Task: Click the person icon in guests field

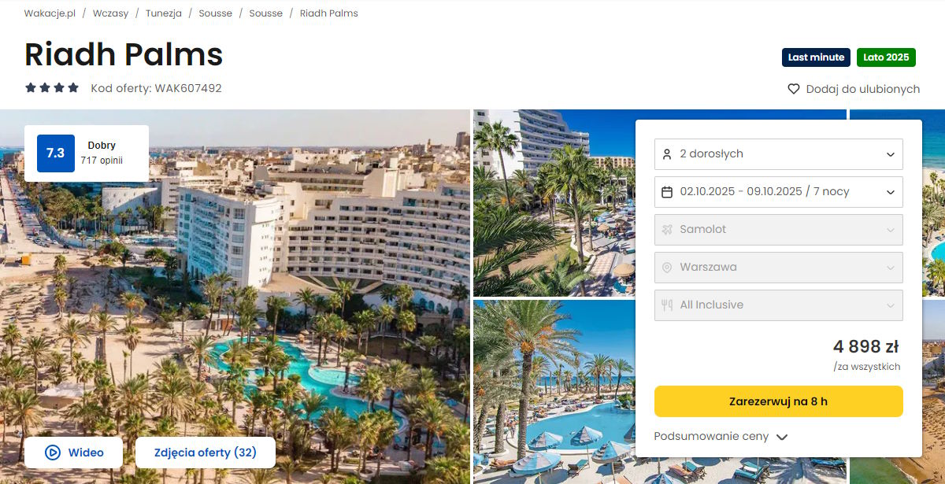Action: [667, 154]
